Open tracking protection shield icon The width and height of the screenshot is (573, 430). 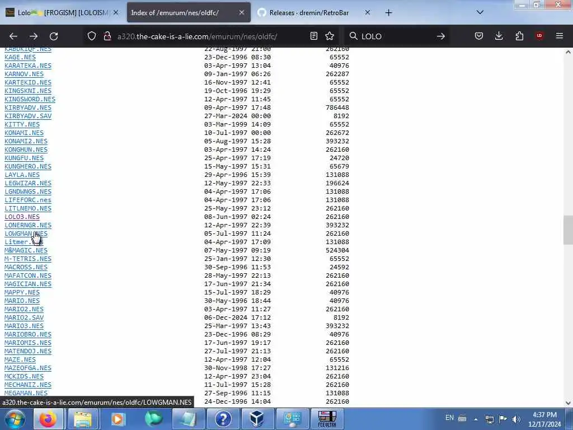coord(92,36)
